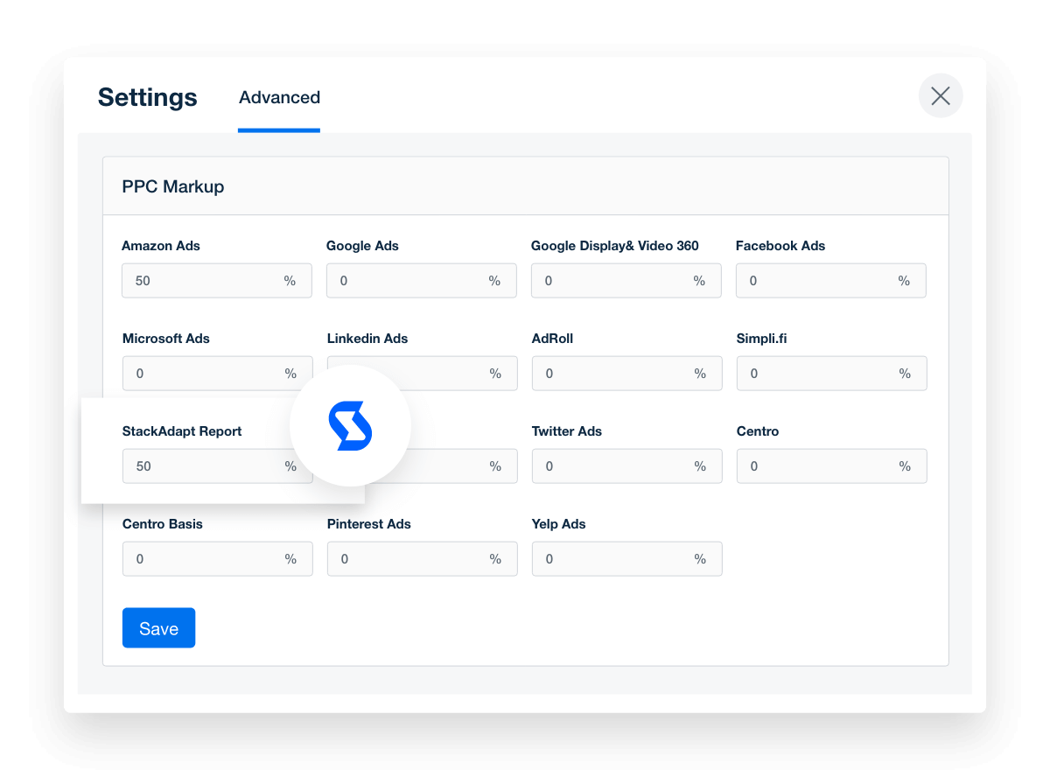Click the Settings heading
Viewport: 1050px width, 770px height.
tap(147, 97)
